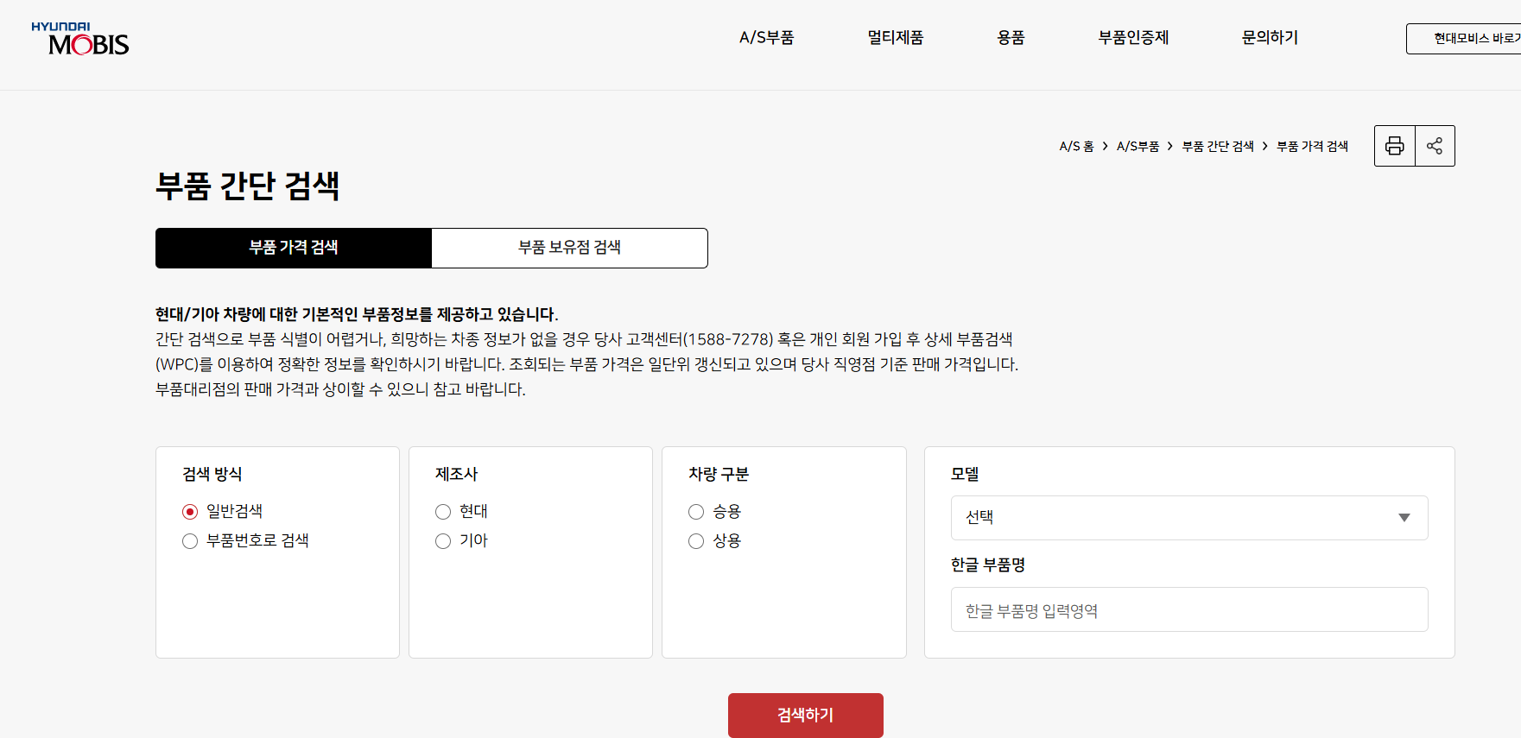Viewport: 1521px width, 738px height.
Task: Click the print page icon
Action: click(x=1395, y=146)
